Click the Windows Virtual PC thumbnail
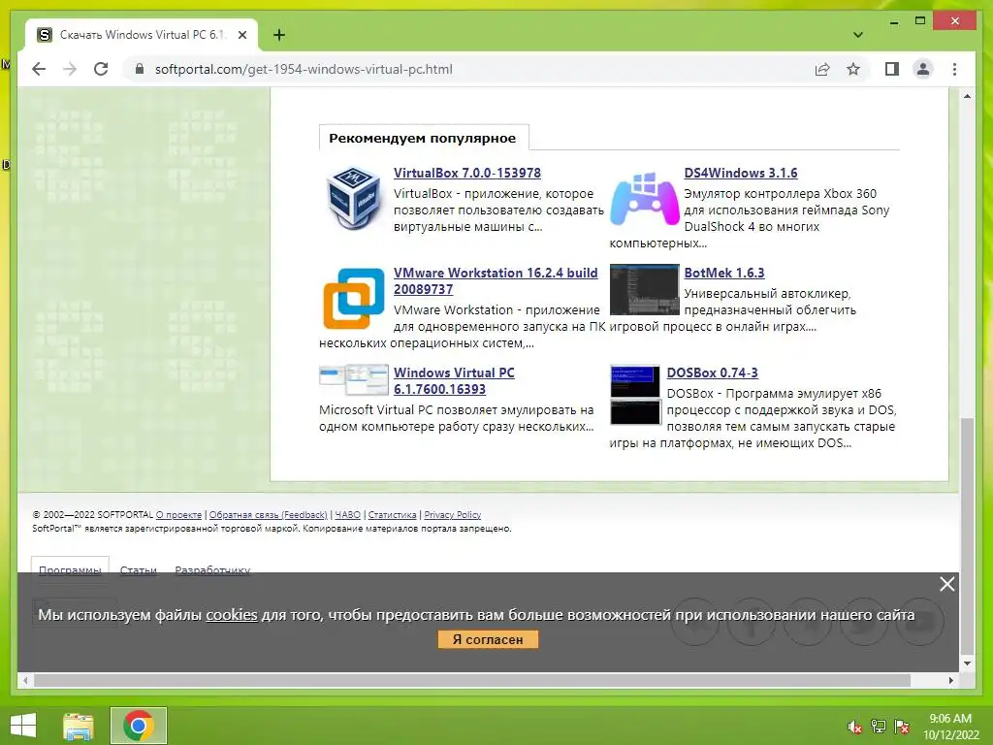This screenshot has height=745, width=993. tap(353, 379)
